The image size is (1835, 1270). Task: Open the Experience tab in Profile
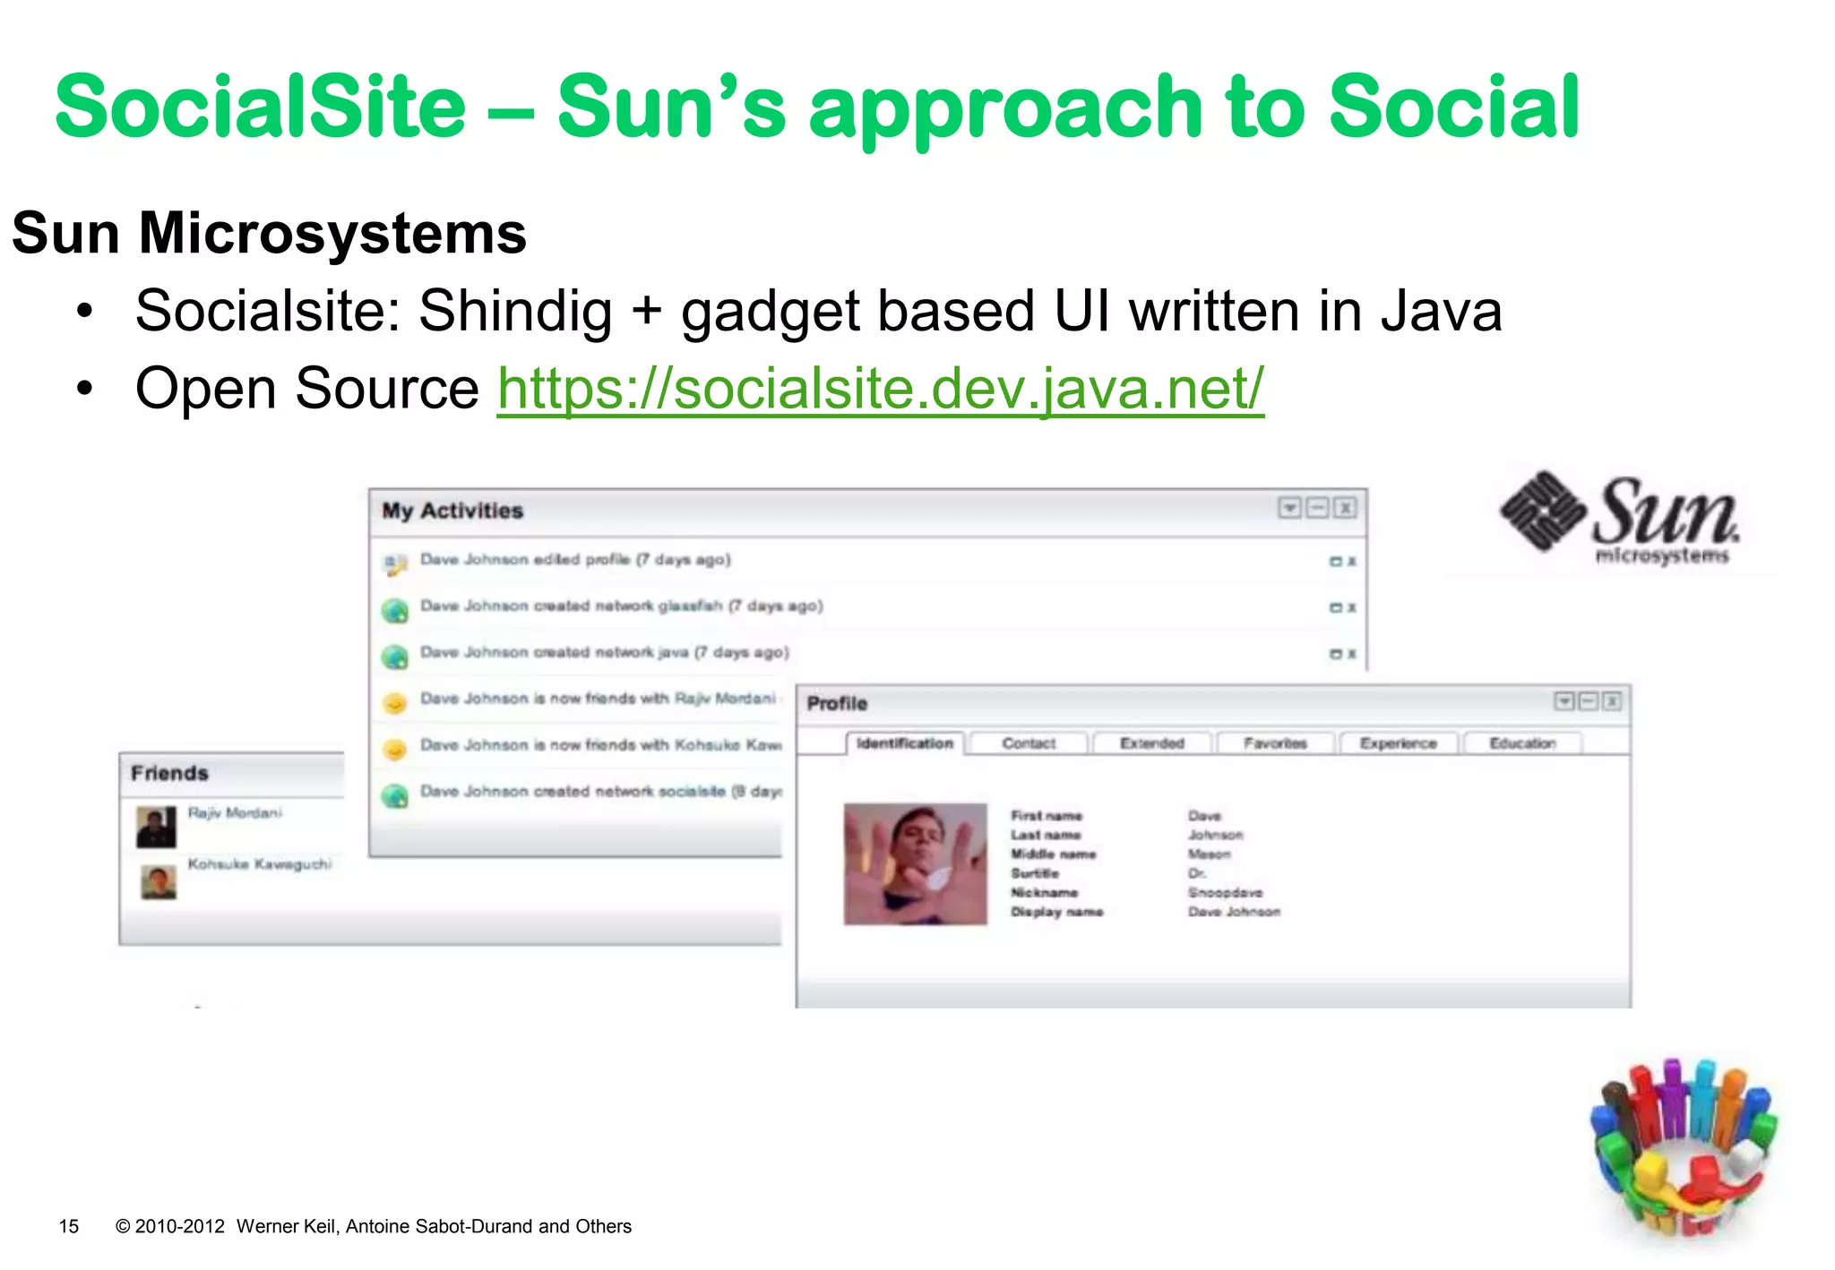point(1398,743)
